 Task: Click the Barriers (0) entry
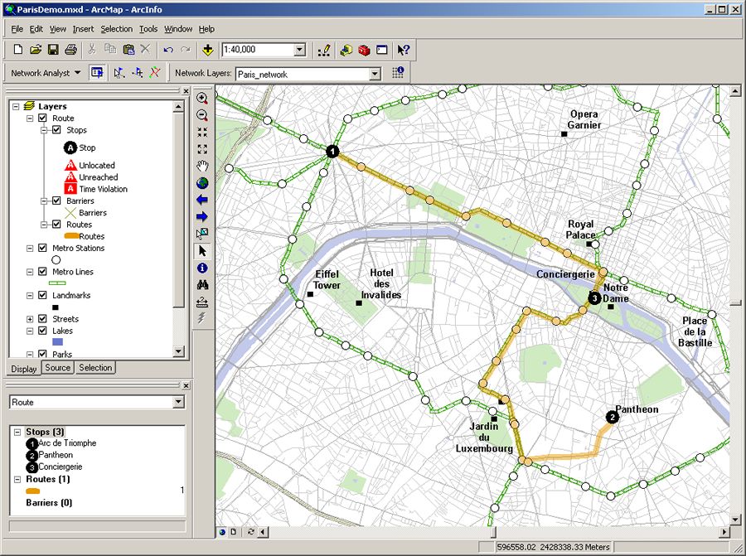point(49,502)
